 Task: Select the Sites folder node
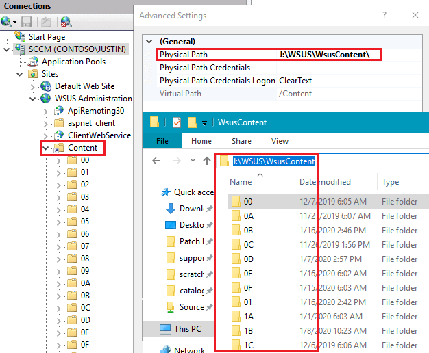(50, 74)
